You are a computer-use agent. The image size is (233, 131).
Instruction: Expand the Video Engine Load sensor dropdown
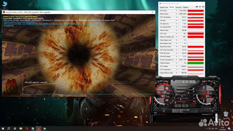point(176,40)
